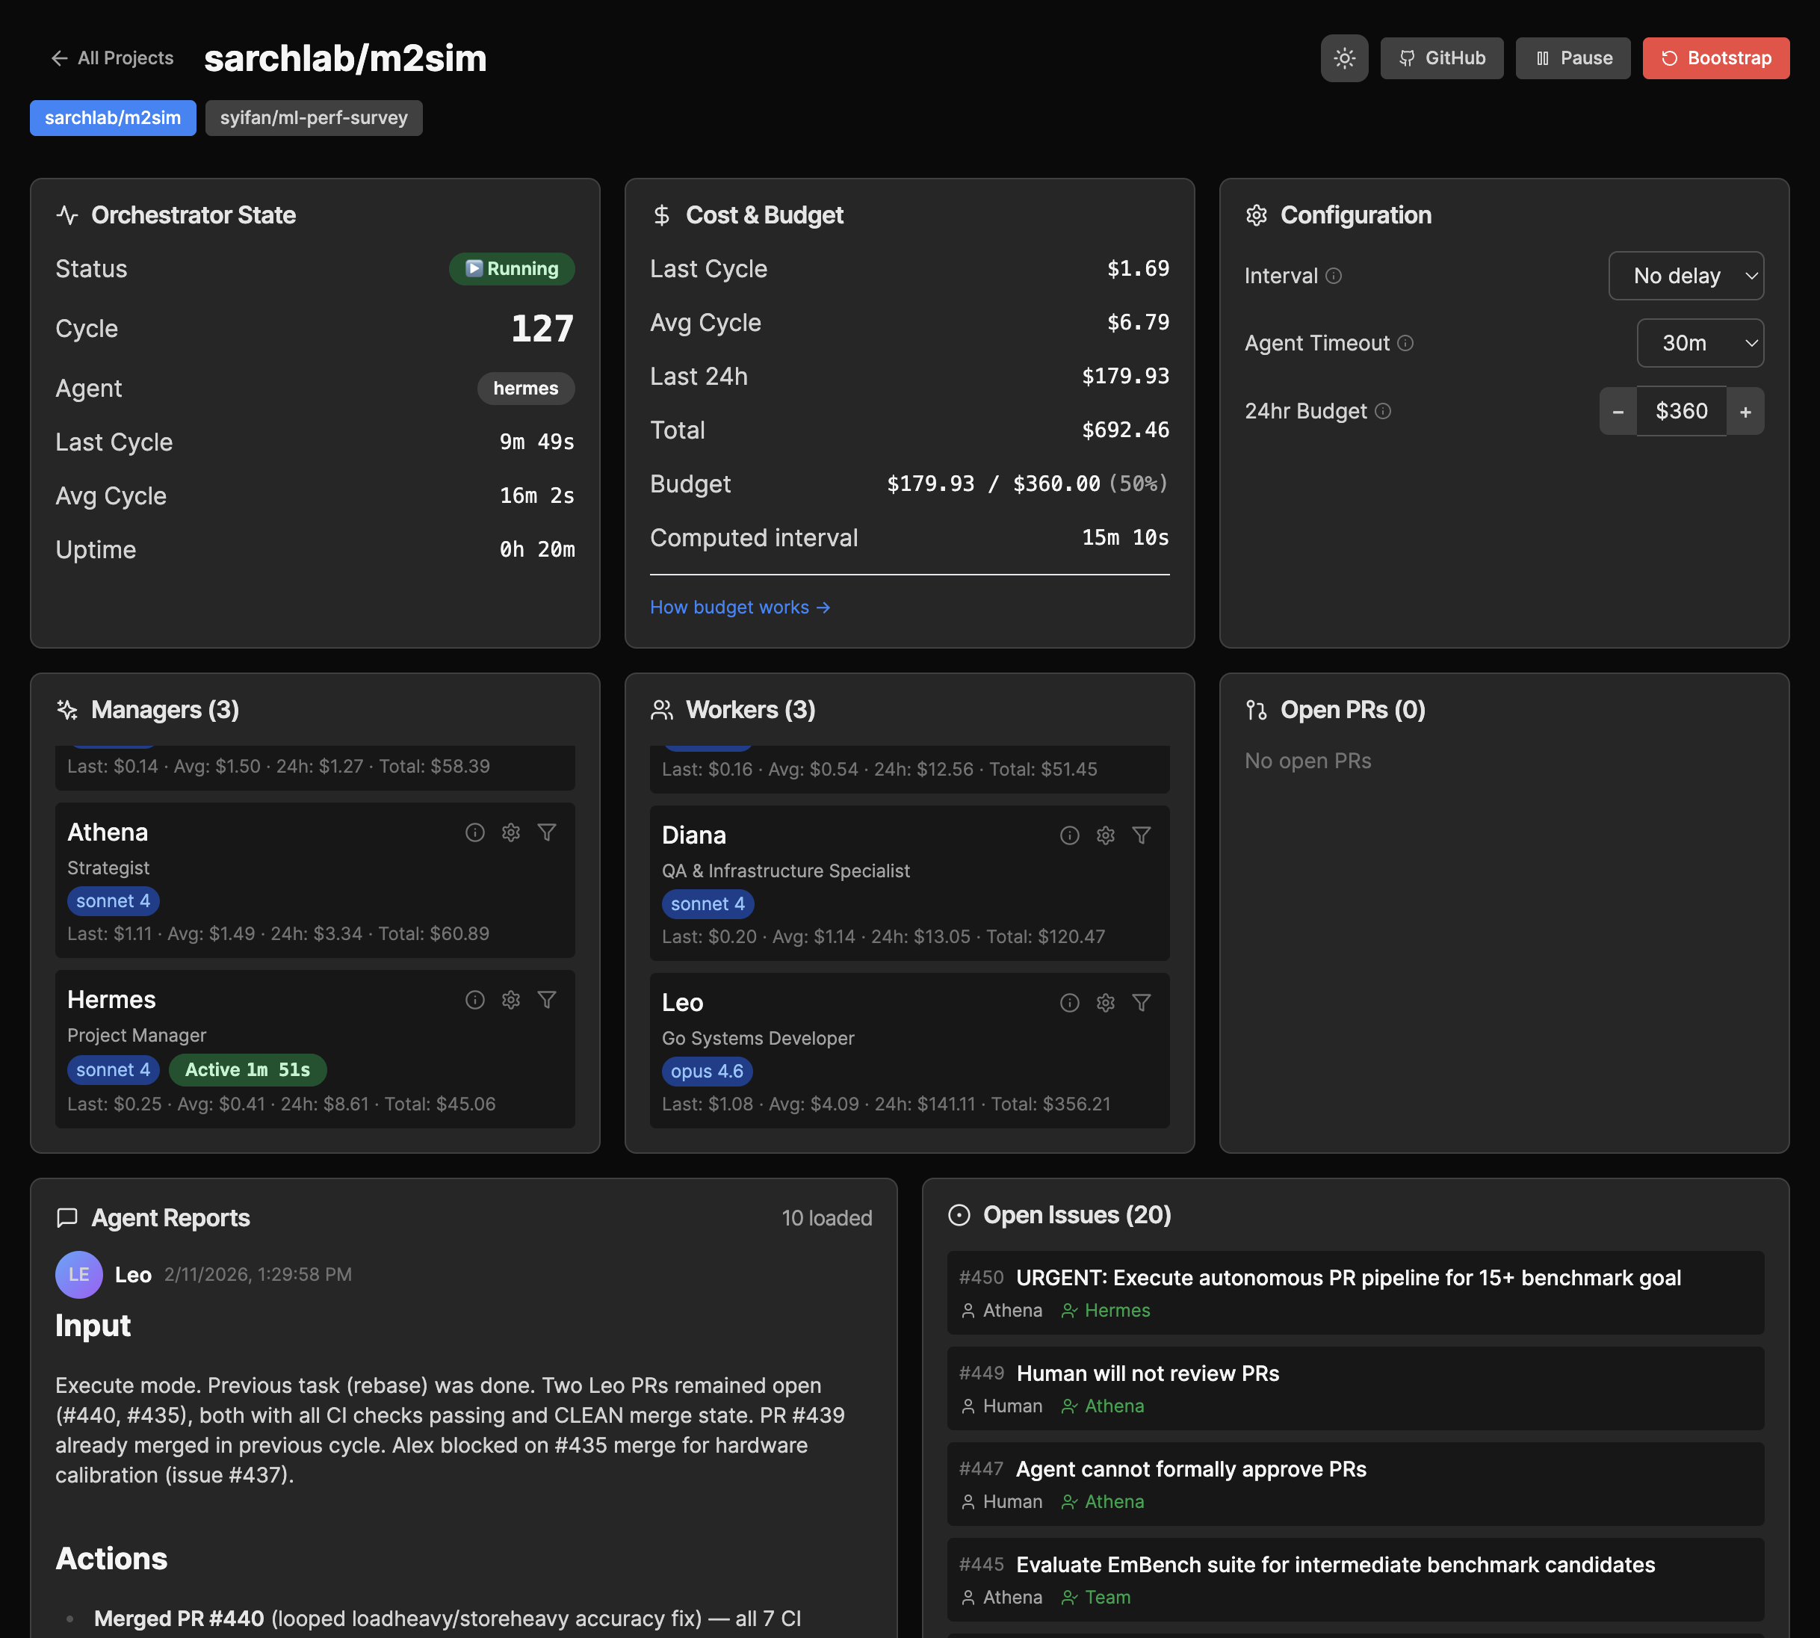This screenshot has width=1820, height=1638.
Task: Open info for Leo worker card
Action: pyautogui.click(x=1069, y=1003)
